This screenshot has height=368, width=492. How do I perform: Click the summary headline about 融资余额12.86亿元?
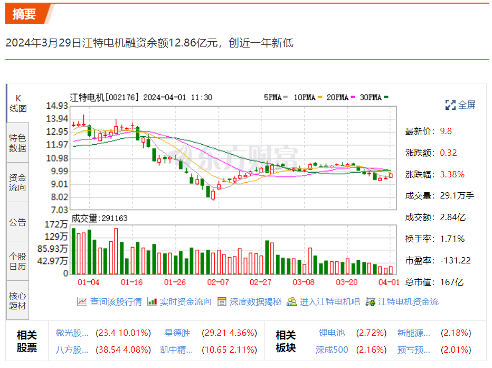[149, 43]
